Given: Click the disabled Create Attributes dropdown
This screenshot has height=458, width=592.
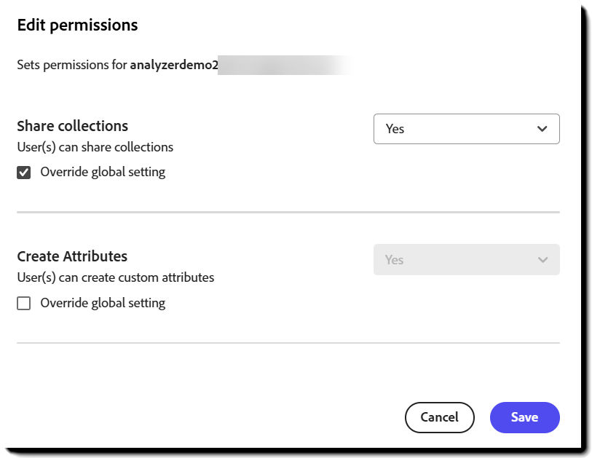Looking at the screenshot, I should (466, 259).
